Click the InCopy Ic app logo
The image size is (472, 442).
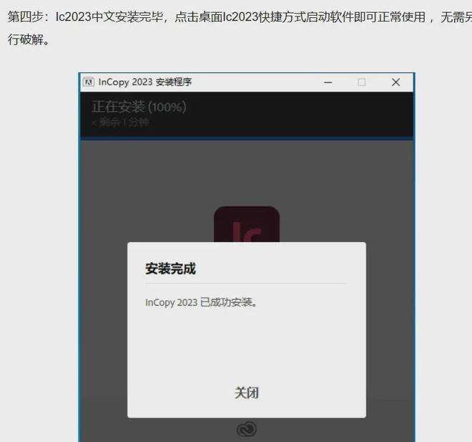[247, 224]
